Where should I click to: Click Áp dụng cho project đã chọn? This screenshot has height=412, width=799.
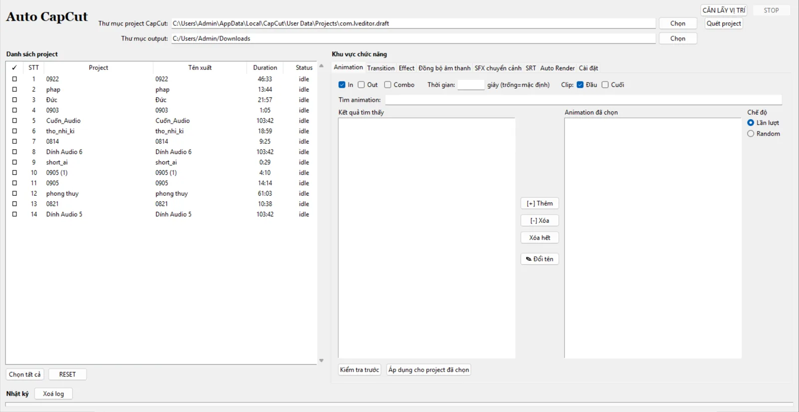(429, 370)
